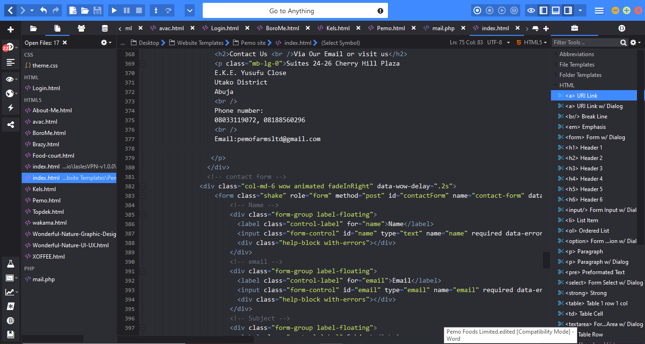This screenshot has width=645, height=344.
Task: Start macro recording with the record icon
Action: (x=477, y=10)
